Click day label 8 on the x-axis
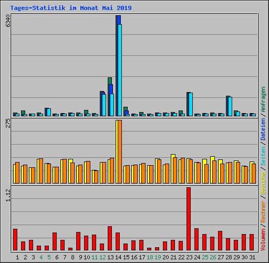 point(73,257)
